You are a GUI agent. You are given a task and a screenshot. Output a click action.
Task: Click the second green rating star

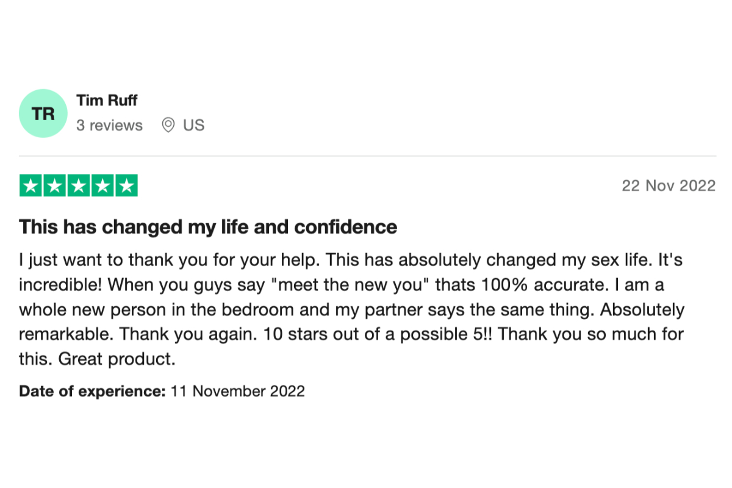click(55, 185)
